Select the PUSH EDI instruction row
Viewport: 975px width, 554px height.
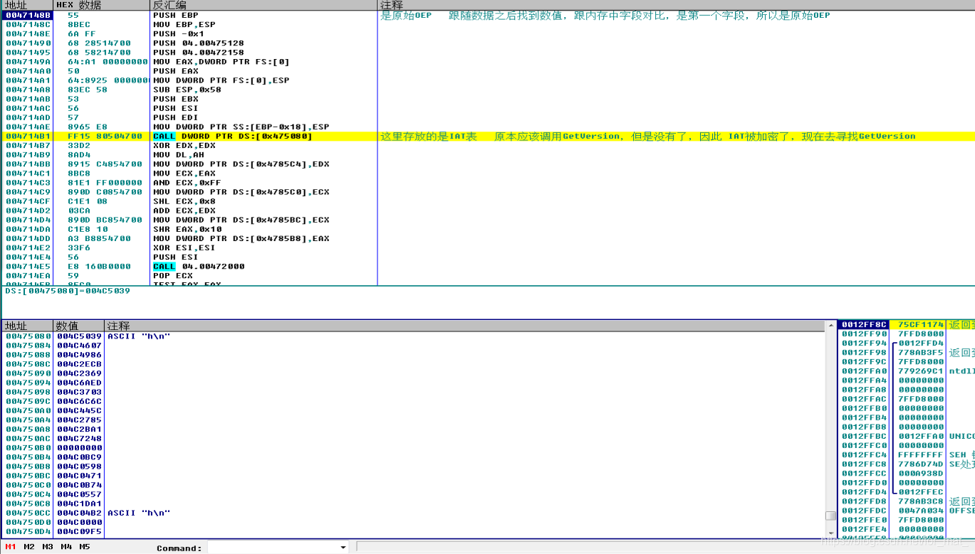[x=176, y=117]
